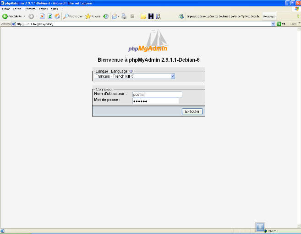301x234 pixels.
Task: Click the research binoculars toolbar icon
Action: (x=158, y=16)
